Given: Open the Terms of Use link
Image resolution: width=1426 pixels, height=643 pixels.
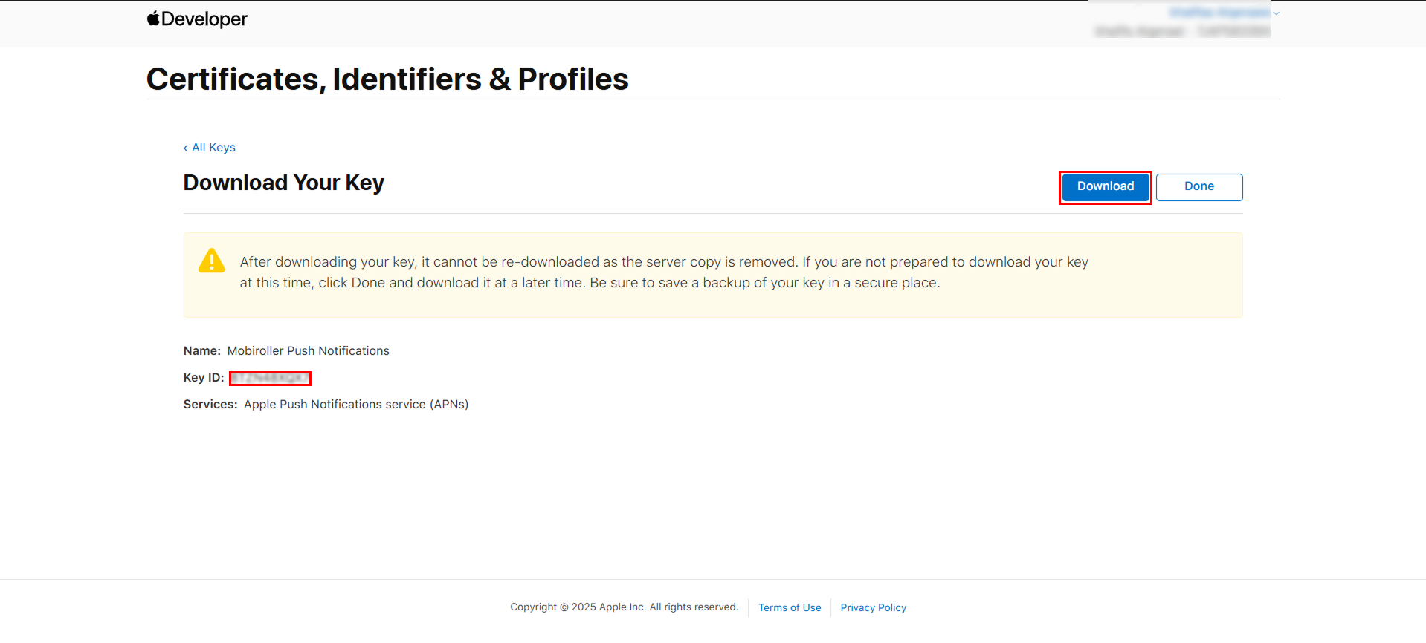Looking at the screenshot, I should [790, 607].
